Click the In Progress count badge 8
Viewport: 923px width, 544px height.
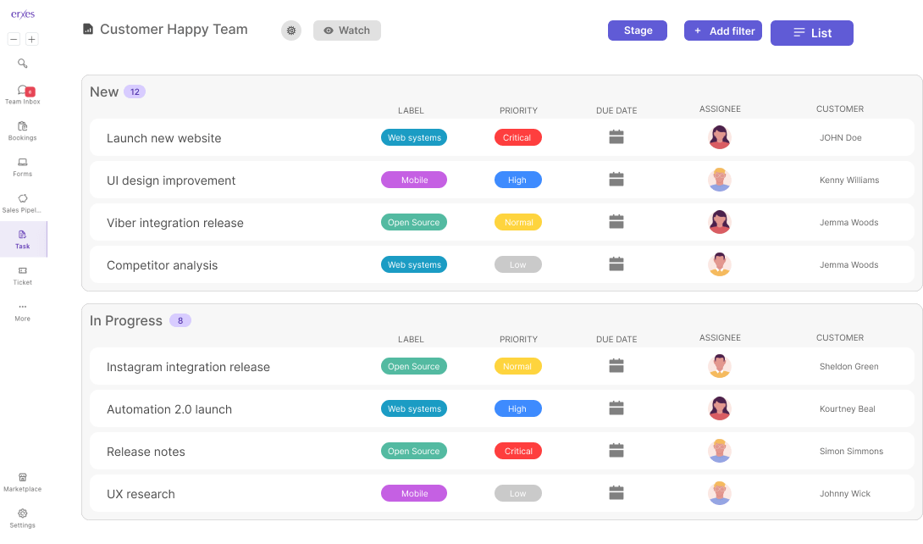[180, 321]
